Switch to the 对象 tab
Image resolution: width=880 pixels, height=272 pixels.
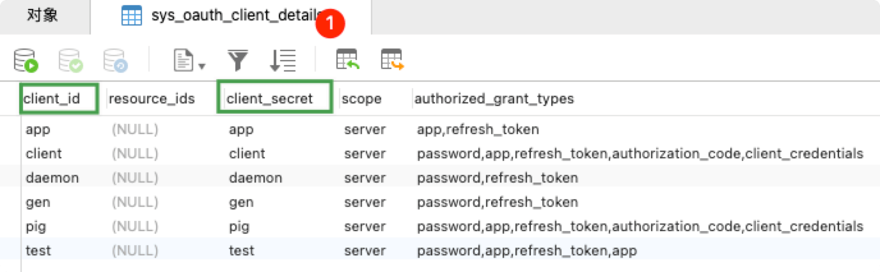(43, 16)
